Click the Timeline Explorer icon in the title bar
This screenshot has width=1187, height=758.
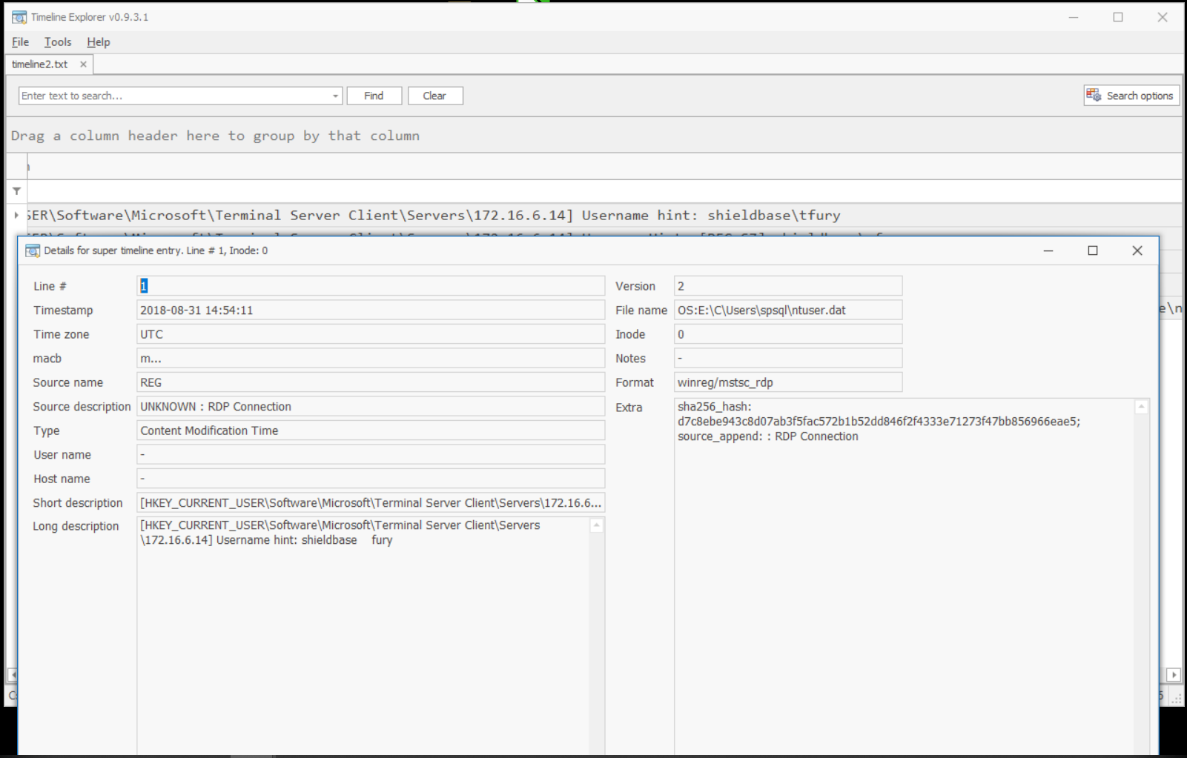pos(18,16)
